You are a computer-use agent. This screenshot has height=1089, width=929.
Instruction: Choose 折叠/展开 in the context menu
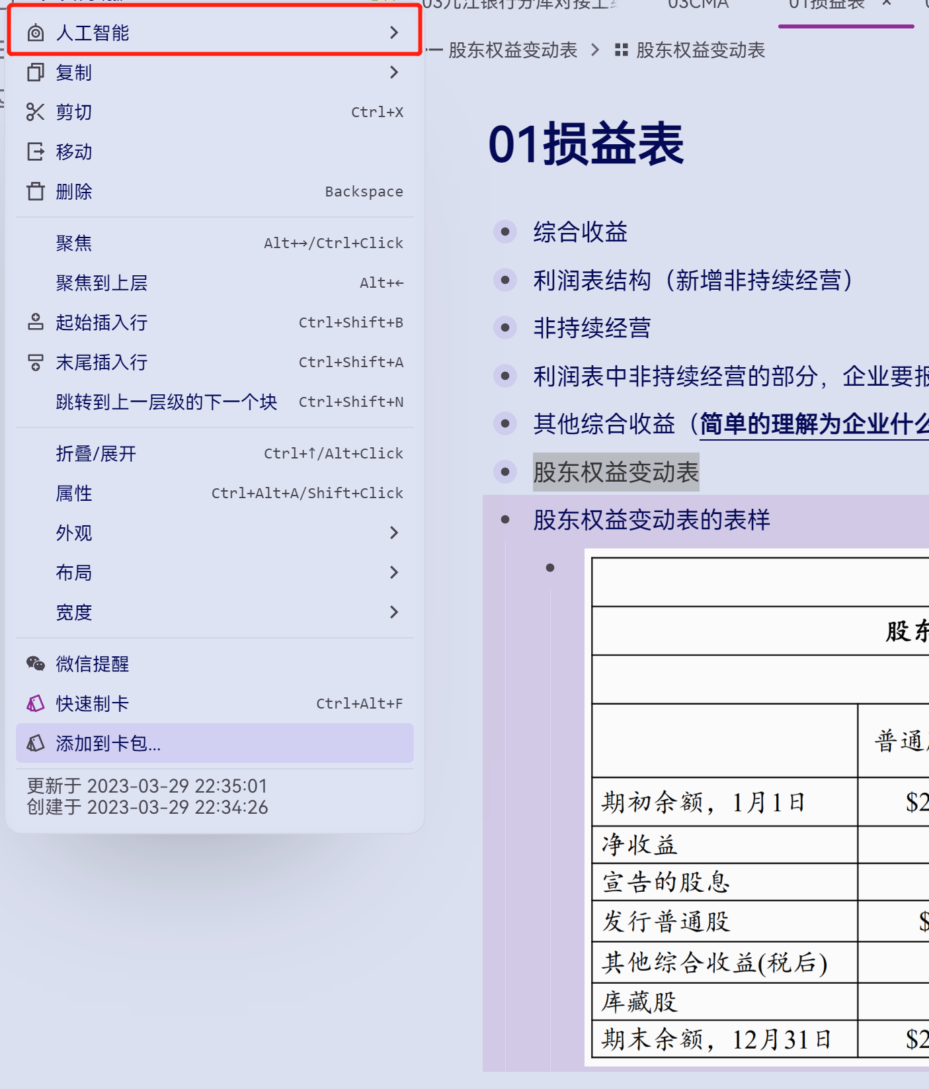[x=96, y=454]
